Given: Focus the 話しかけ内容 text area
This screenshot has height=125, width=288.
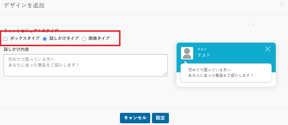Looking at the screenshot, I should tap(86, 65).
